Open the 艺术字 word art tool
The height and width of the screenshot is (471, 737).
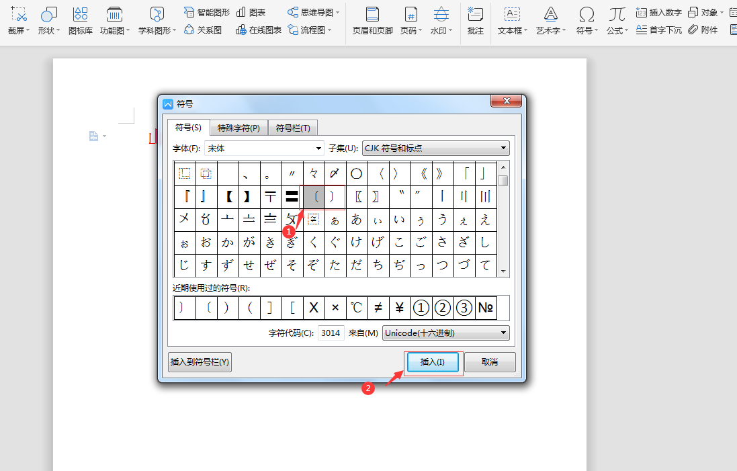click(551, 21)
